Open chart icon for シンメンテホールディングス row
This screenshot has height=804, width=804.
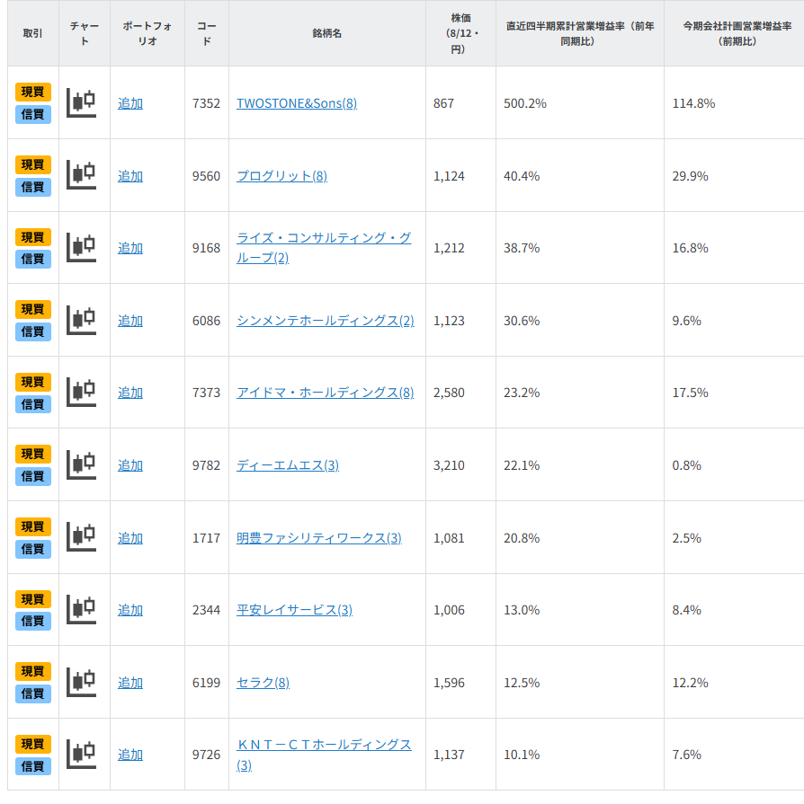pos(82,321)
